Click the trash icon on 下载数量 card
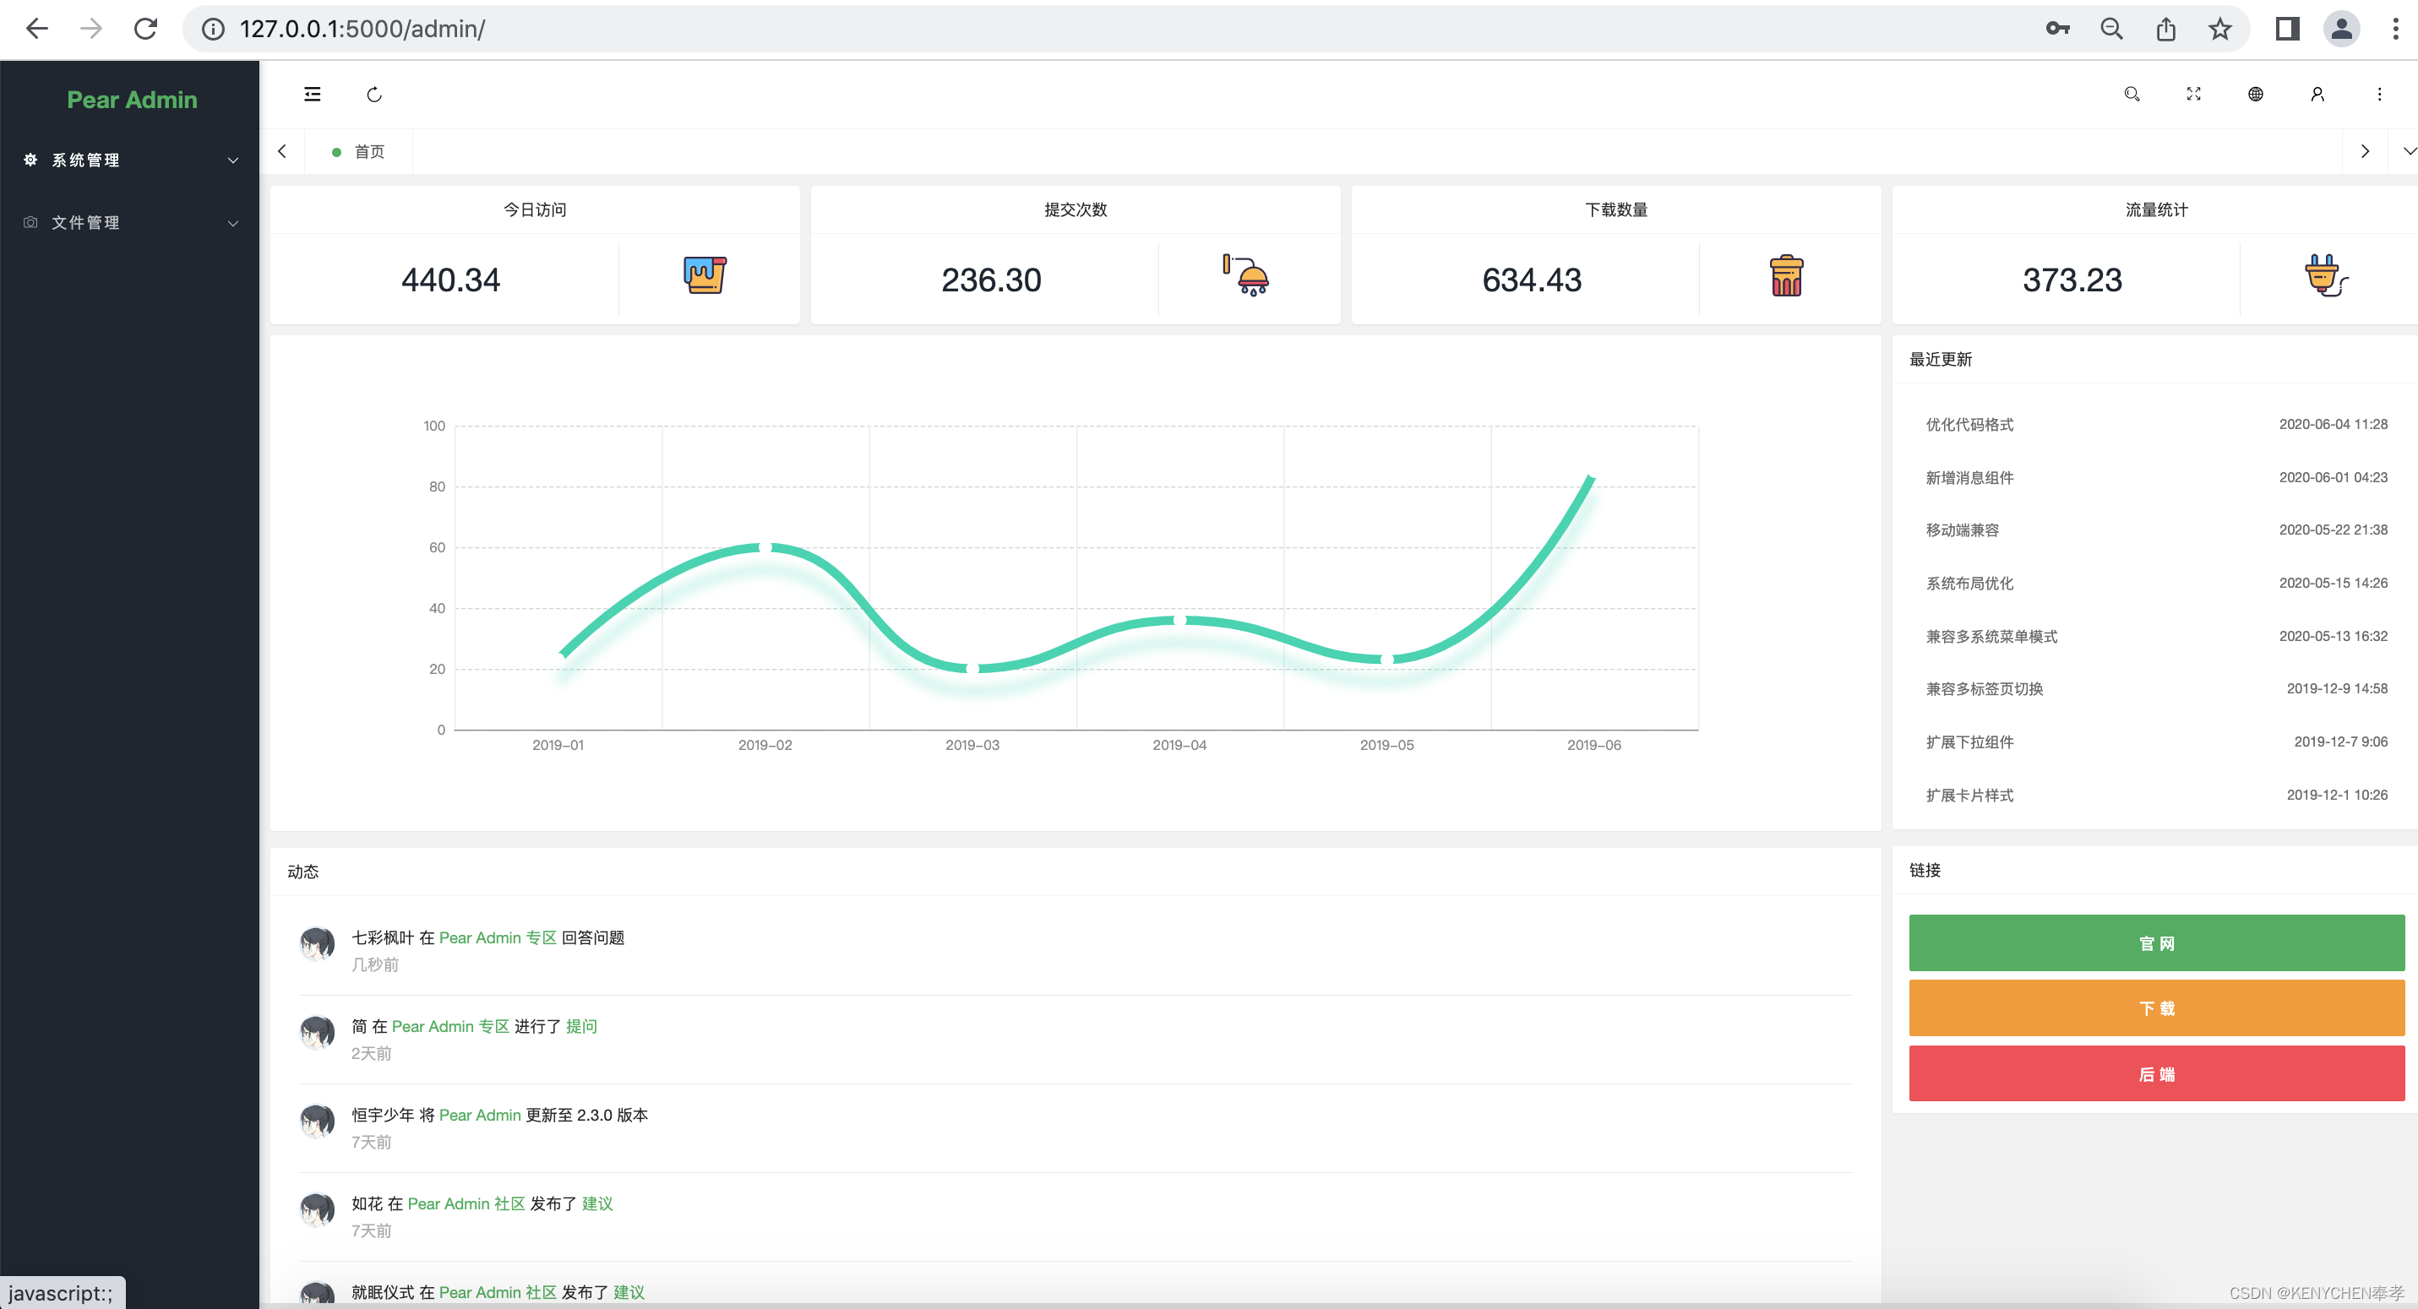Screen dimensions: 2418x1309 coord(1784,276)
